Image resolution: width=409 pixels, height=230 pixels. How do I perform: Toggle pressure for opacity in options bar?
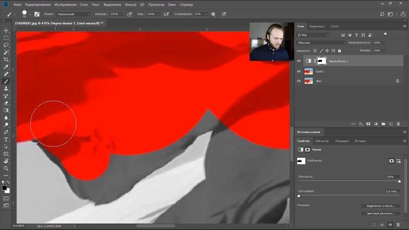click(x=130, y=14)
